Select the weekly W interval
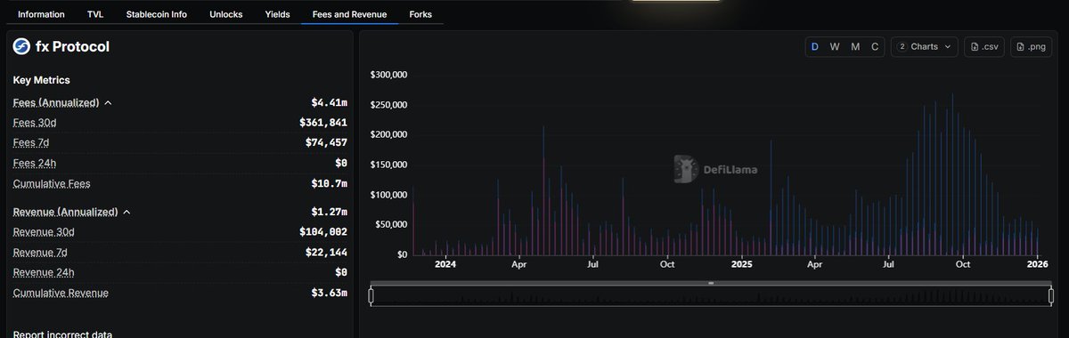Screen dimensions: 1069x338 coord(835,46)
